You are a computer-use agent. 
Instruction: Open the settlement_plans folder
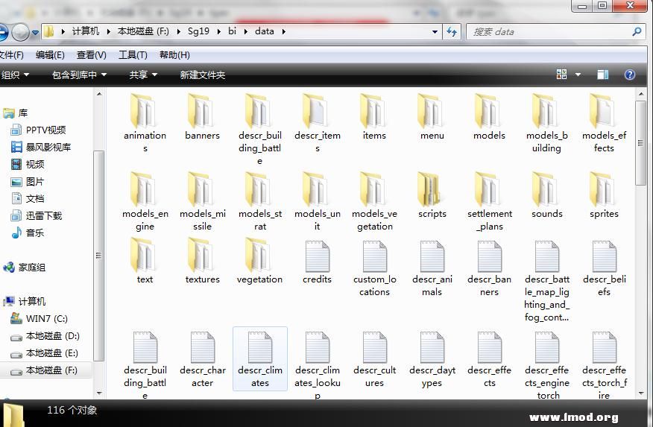tap(489, 201)
